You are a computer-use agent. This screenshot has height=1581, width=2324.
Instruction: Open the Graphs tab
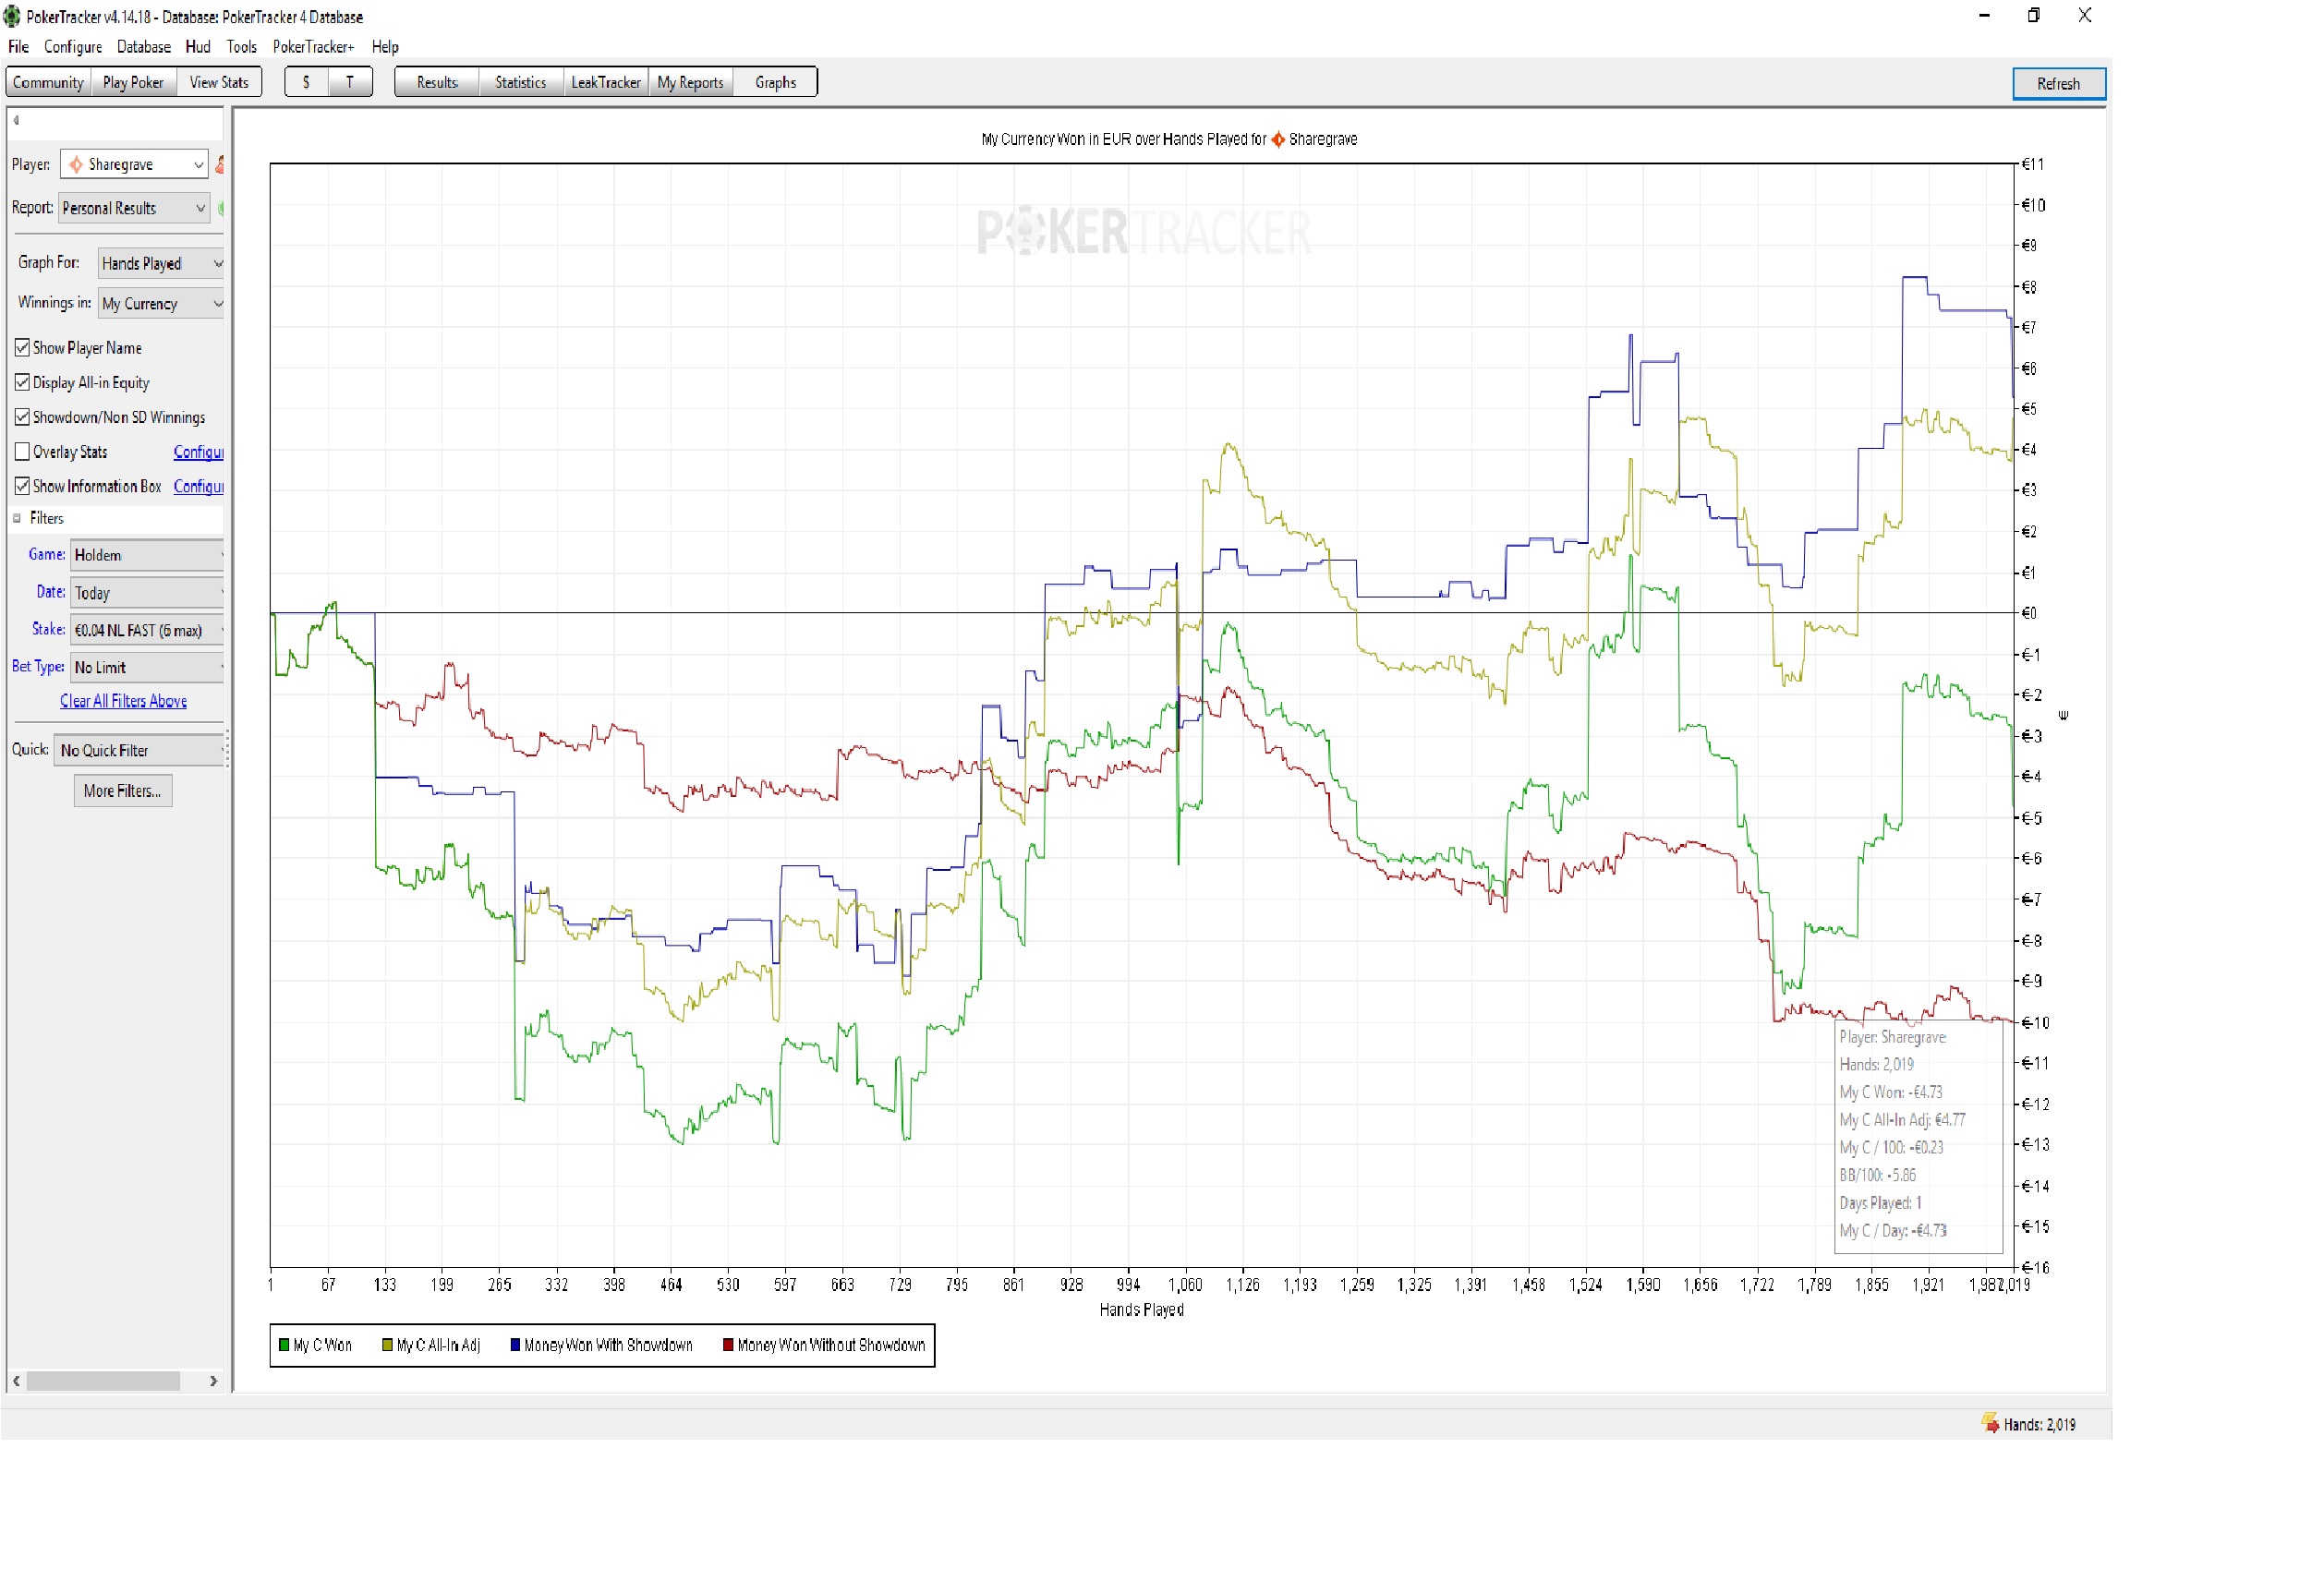pyautogui.click(x=776, y=82)
